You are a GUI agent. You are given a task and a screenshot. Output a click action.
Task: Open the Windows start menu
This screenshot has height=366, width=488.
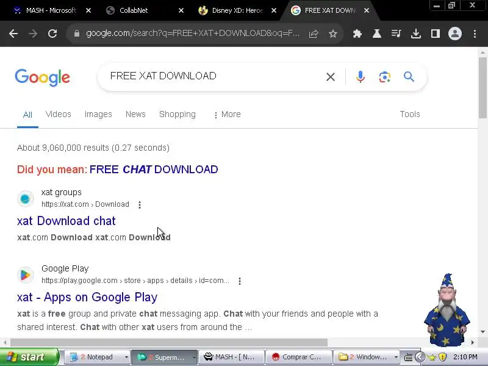29,357
